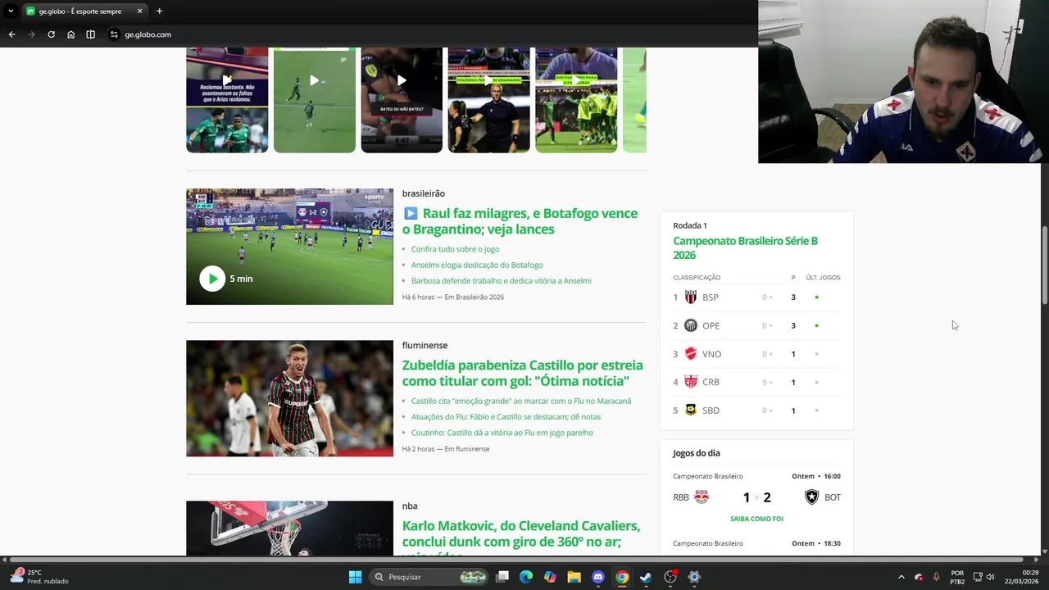Open headline 'Raul faz milagres, e Botafogo vence'

pyautogui.click(x=520, y=221)
